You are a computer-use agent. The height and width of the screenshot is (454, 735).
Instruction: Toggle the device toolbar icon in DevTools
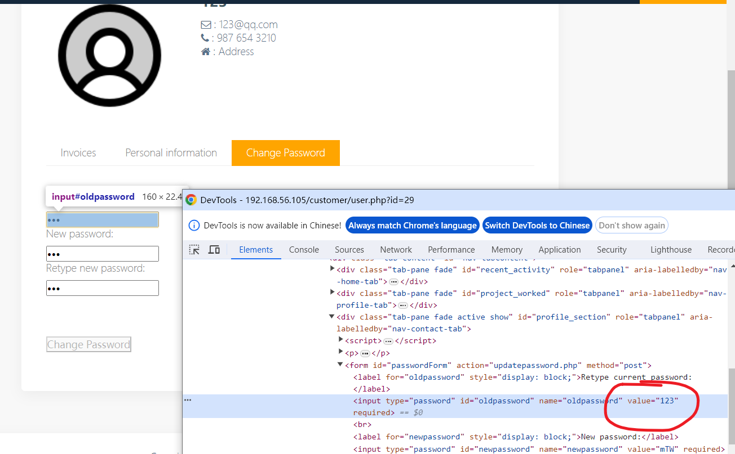214,250
